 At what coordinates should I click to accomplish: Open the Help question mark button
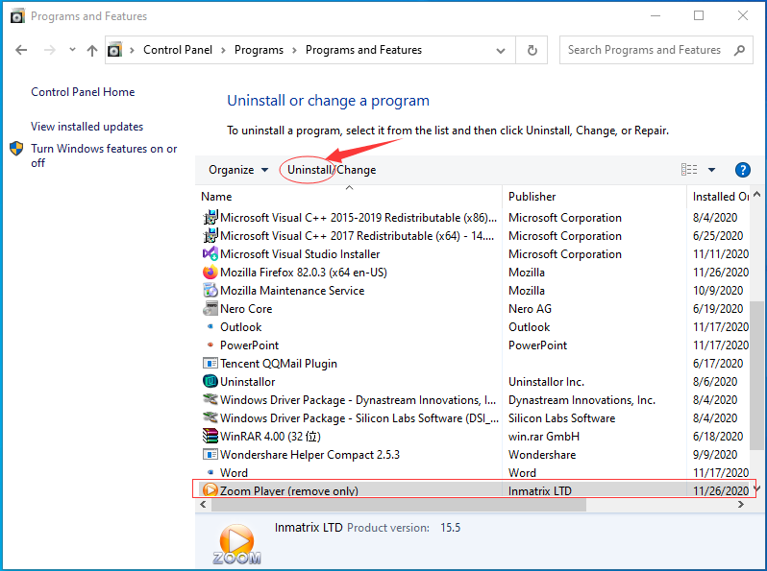[x=743, y=170]
